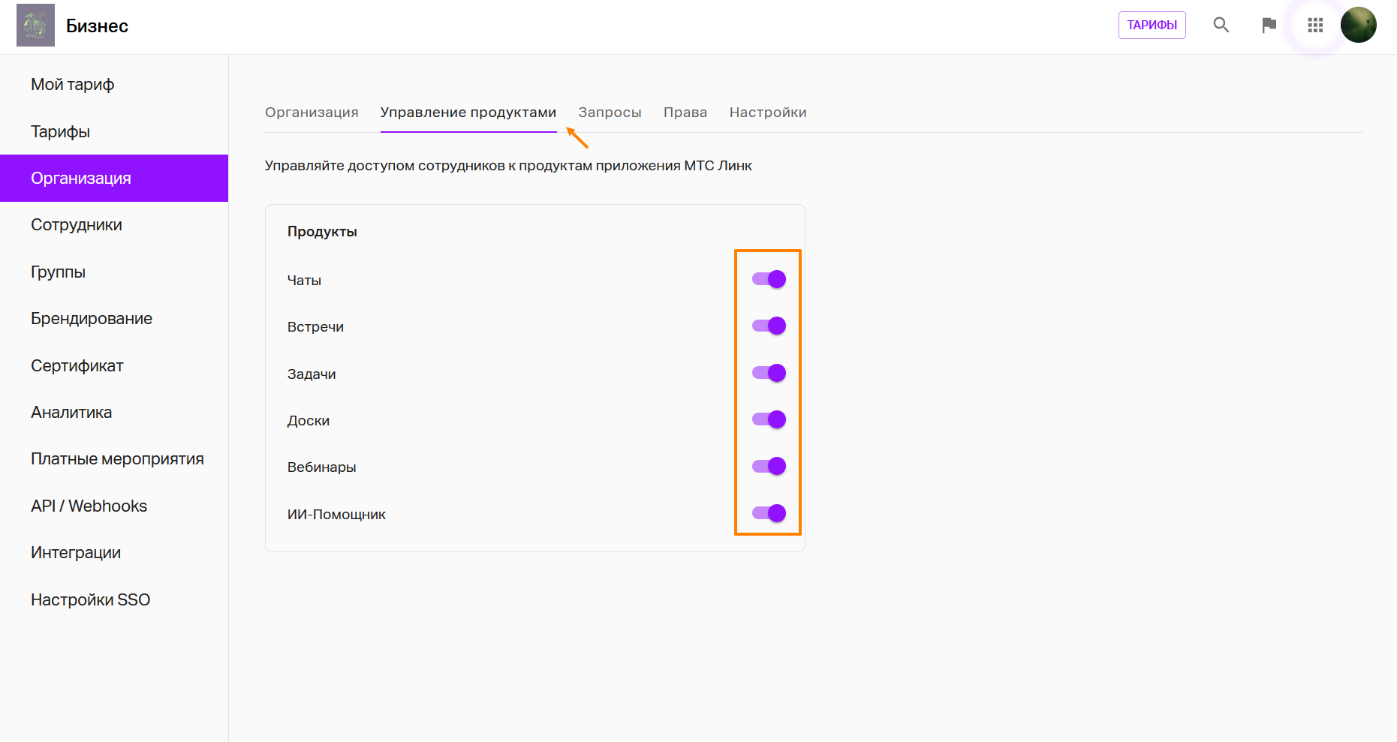Click the ТАРИФЫ button
Image resolution: width=1397 pixels, height=742 pixels.
click(x=1152, y=26)
